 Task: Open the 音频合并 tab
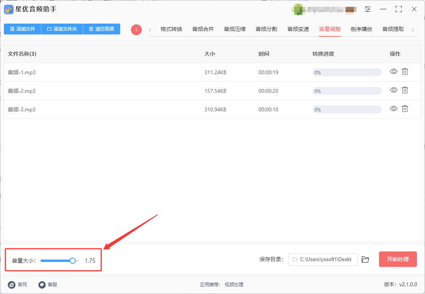(203, 29)
